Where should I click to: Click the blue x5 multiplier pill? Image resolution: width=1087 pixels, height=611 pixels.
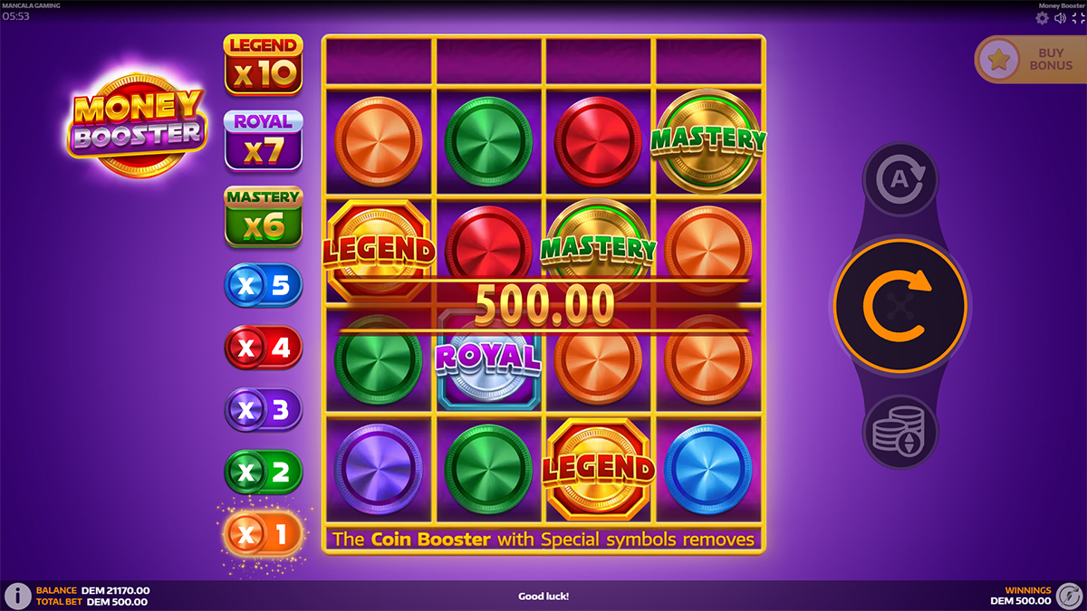(264, 286)
